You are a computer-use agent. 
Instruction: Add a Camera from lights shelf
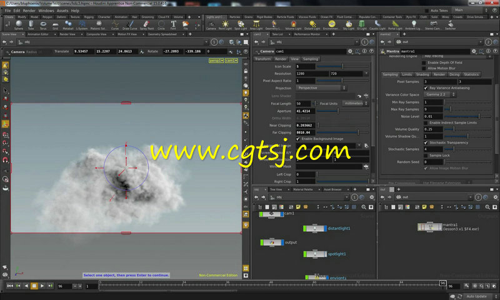pyautogui.click(x=211, y=25)
